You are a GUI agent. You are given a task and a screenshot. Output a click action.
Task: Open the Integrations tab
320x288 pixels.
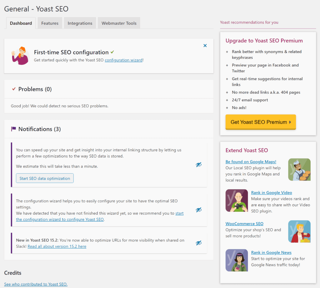tap(80, 23)
